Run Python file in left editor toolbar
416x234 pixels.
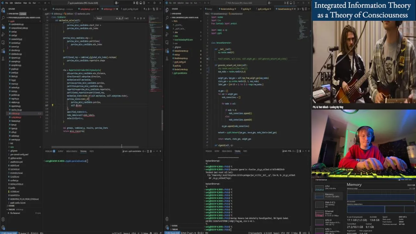[149, 9]
